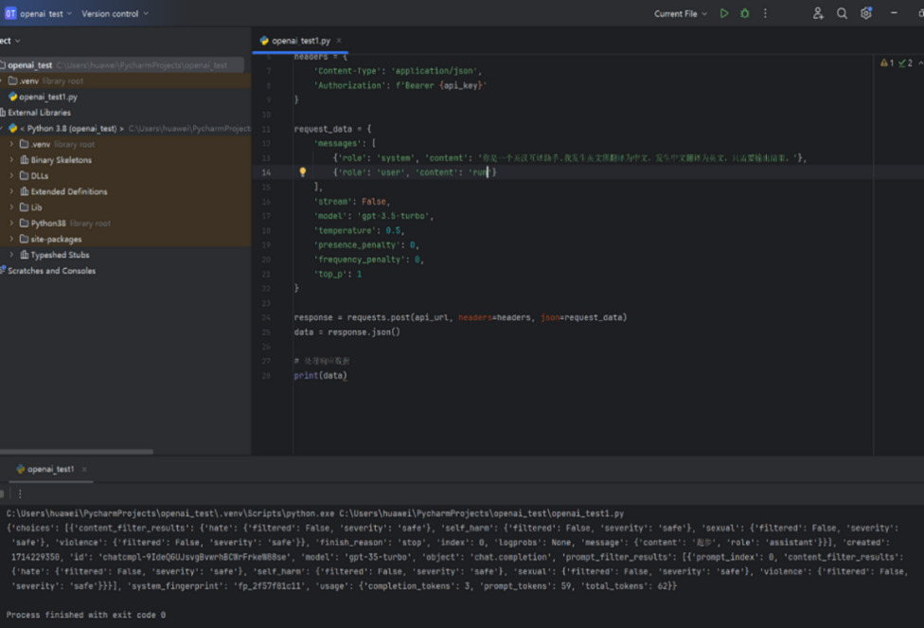Close the openai_test1.py editor tab
This screenshot has height=628, width=924.
coord(339,41)
